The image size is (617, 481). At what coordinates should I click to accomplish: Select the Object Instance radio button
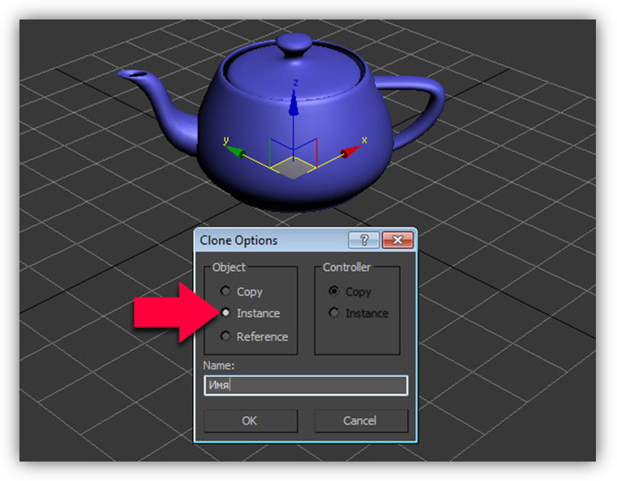coord(225,313)
